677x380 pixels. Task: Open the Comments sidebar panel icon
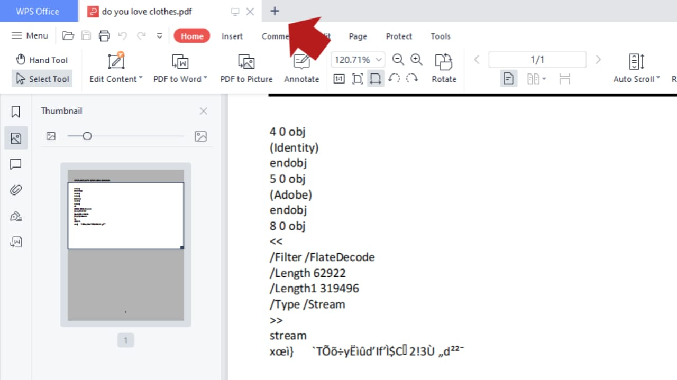(16, 164)
